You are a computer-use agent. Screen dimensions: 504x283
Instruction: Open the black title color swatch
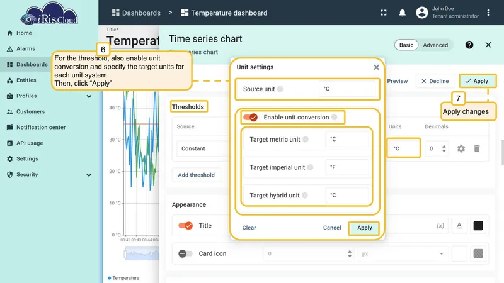[478, 226]
